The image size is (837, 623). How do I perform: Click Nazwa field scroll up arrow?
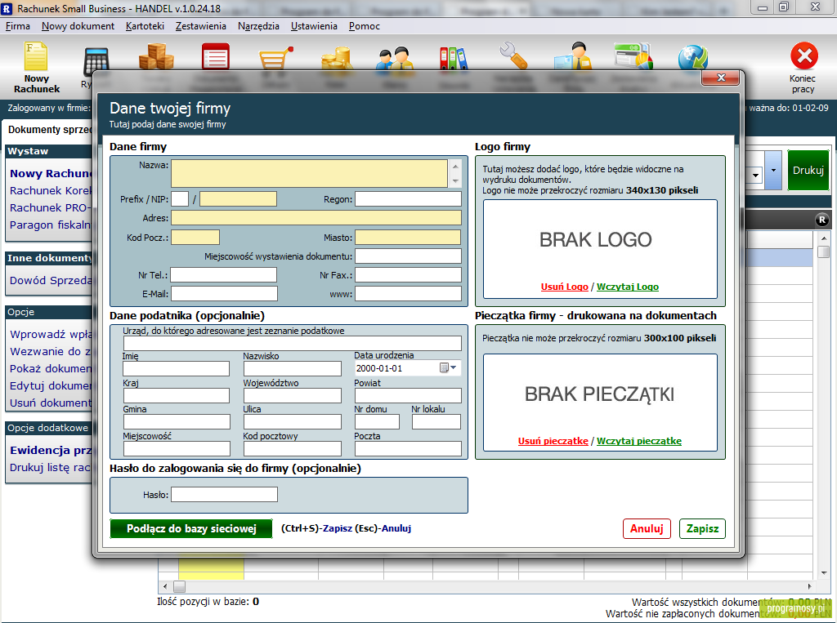pos(455,167)
